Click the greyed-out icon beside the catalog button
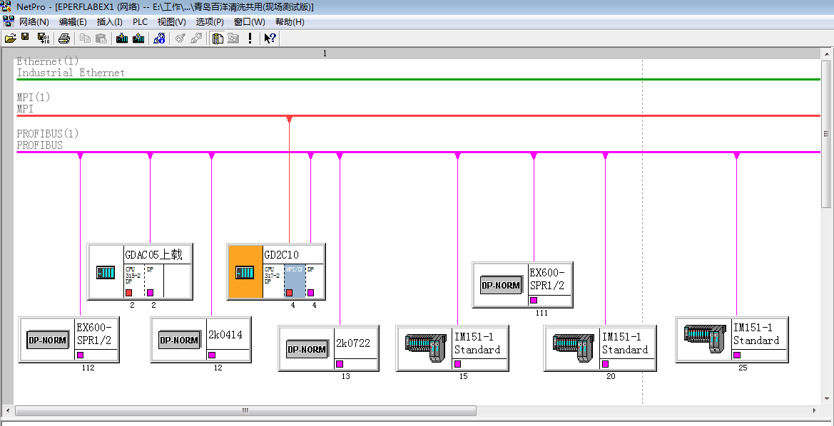Image resolution: width=834 pixels, height=426 pixels. click(233, 38)
